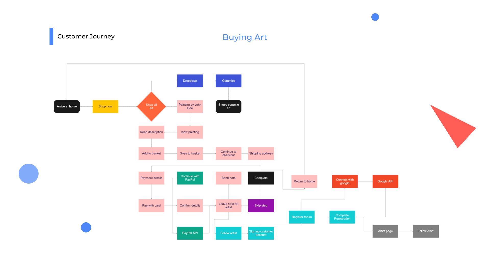The width and height of the screenshot is (490, 275).
Task: Select the green 'PayPal API' box
Action: [190, 233]
